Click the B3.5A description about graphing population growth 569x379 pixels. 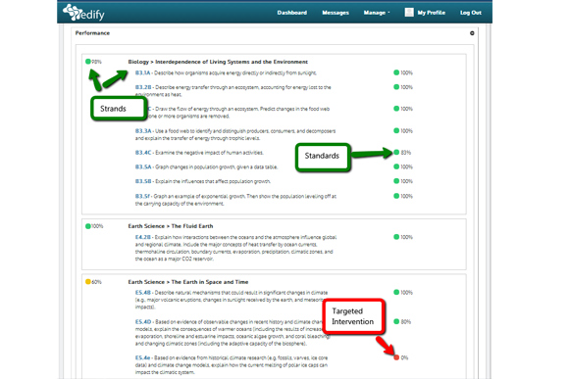[216, 167]
